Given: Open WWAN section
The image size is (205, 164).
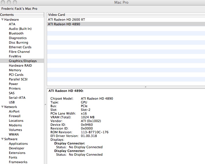Looking at the screenshot, I should [x=14, y=134].
